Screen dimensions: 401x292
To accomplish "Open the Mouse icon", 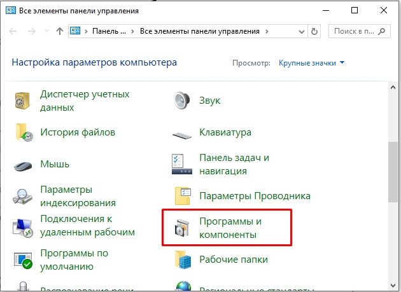I will click(24, 164).
